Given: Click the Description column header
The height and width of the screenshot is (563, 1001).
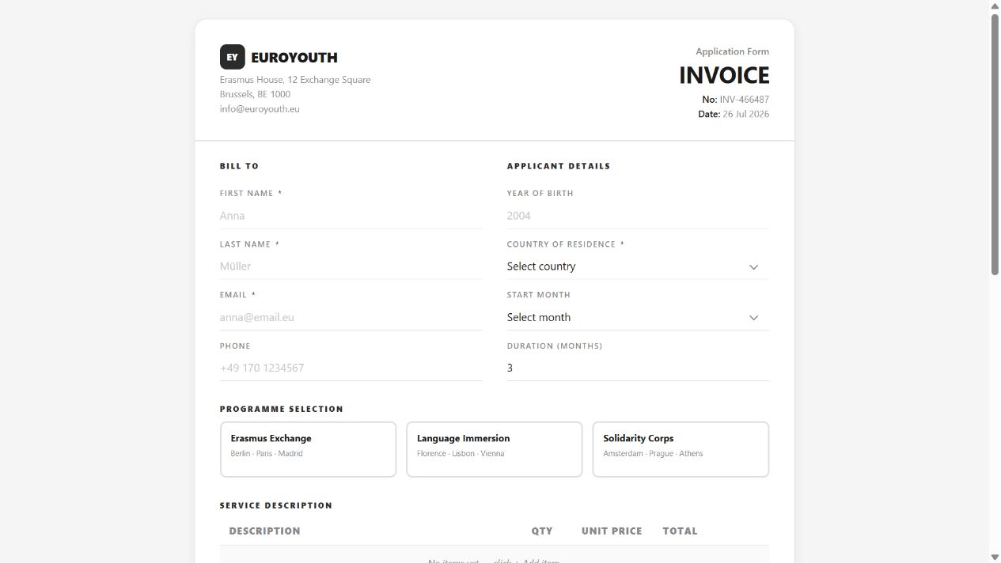Looking at the screenshot, I should coord(264,531).
